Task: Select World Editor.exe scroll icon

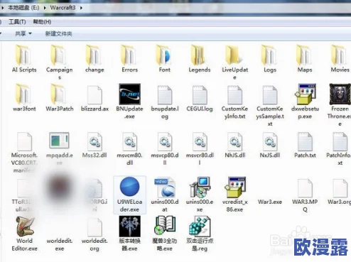Action: (x=25, y=226)
